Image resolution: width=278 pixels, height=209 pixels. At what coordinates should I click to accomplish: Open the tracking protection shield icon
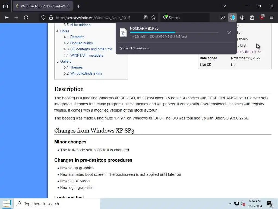click(43, 17)
